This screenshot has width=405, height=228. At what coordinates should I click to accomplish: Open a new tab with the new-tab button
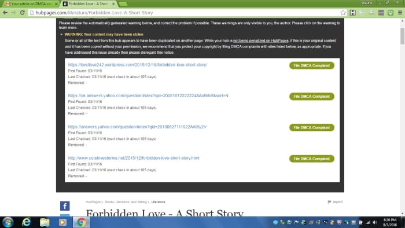pyautogui.click(x=123, y=4)
